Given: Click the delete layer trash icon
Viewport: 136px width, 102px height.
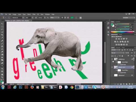Looking at the screenshot, I should tap(132, 84).
